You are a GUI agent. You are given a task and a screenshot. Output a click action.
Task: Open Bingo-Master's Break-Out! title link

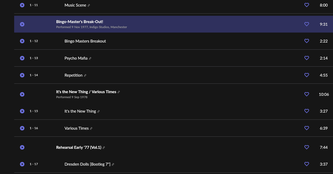click(80, 22)
